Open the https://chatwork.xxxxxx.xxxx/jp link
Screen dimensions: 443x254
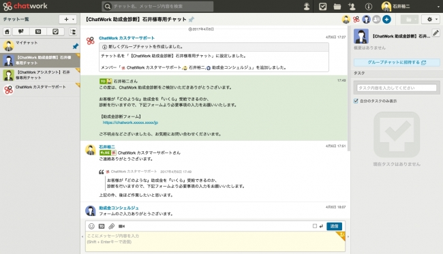coord(130,123)
